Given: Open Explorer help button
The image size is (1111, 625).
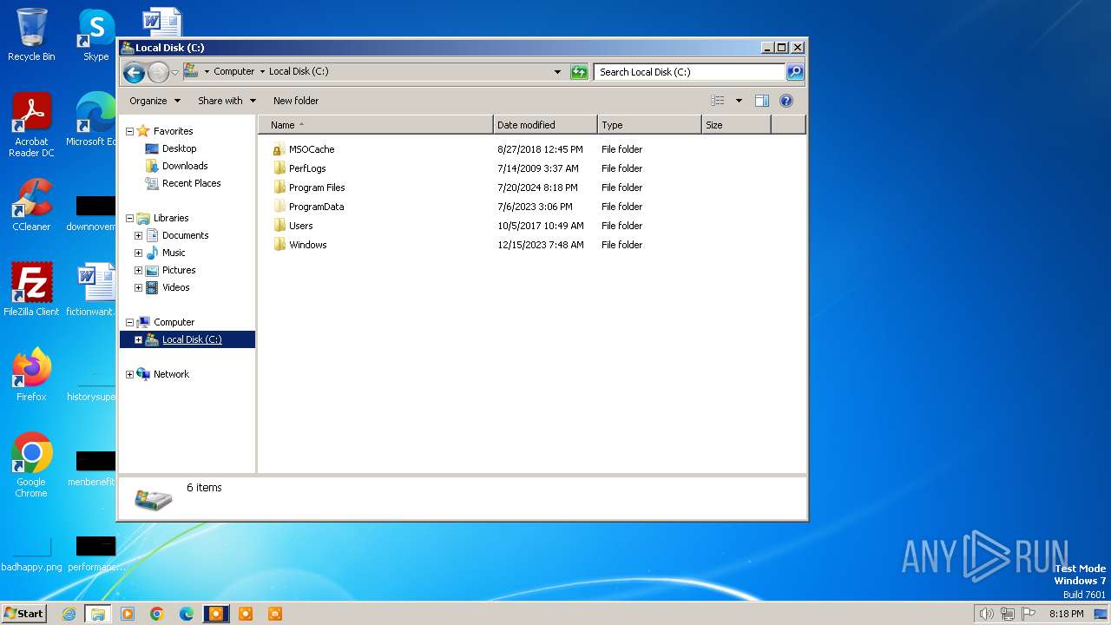Looking at the screenshot, I should [x=786, y=101].
